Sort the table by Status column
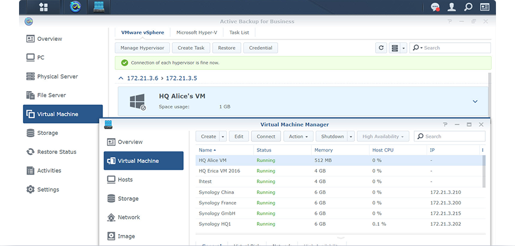 pos(282,150)
